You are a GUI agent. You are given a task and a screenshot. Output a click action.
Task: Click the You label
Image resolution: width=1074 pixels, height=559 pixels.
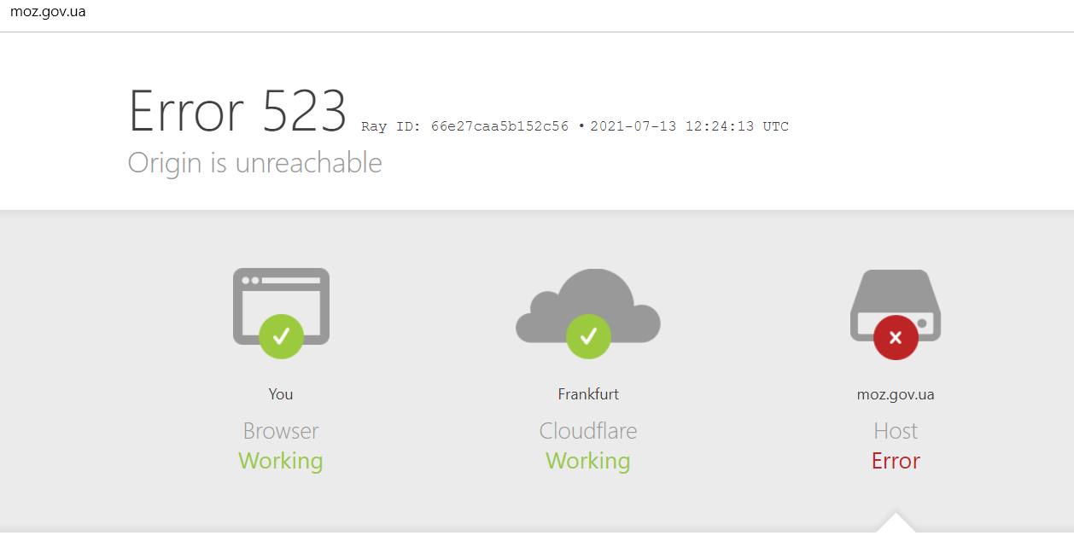tap(281, 394)
